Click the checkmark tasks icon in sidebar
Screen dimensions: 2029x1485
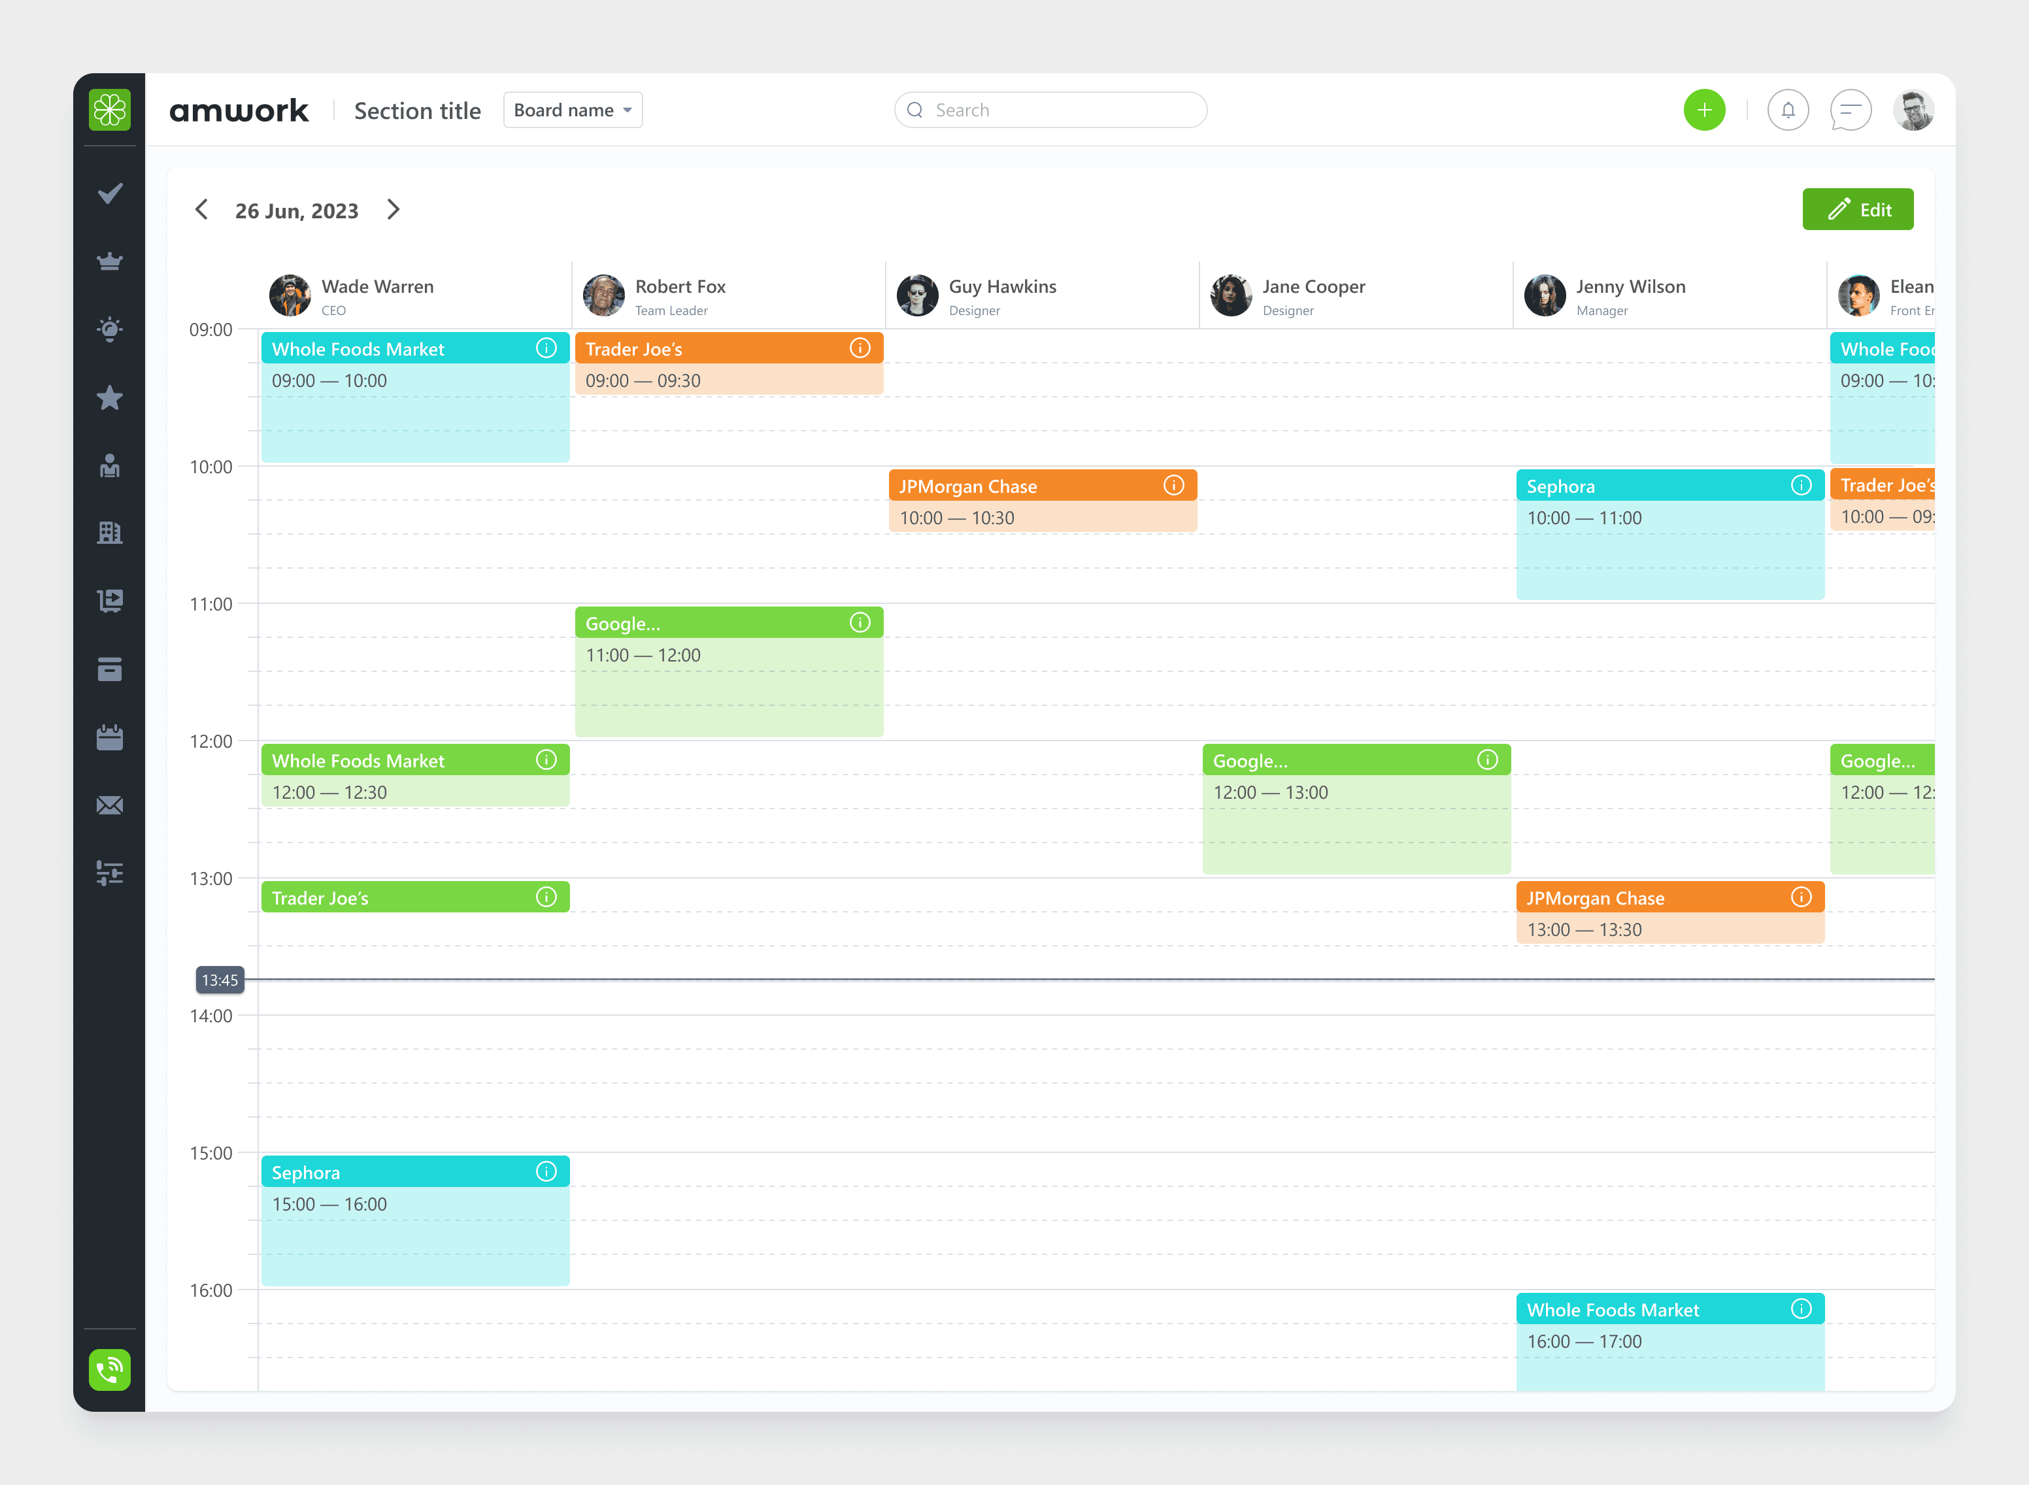point(110,193)
